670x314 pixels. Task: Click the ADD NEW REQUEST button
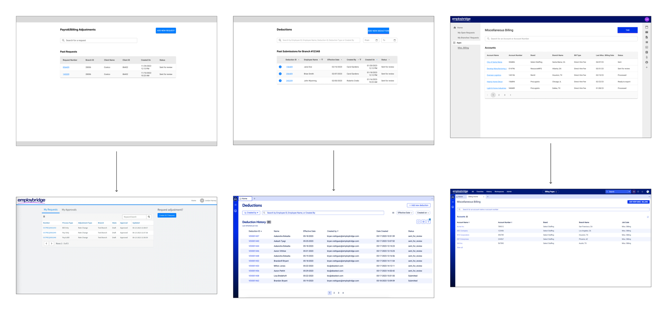point(166,31)
